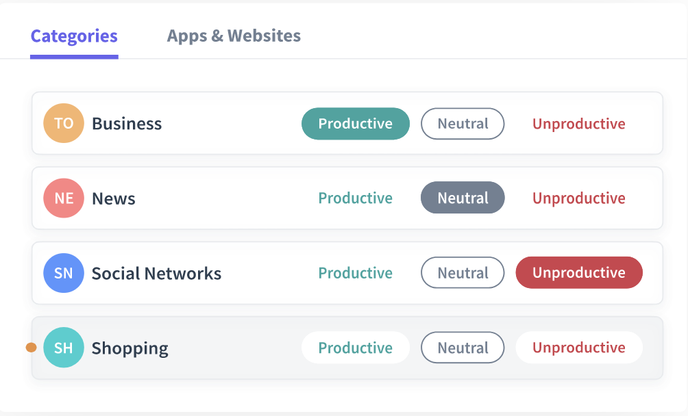
Task: Mark Social Networks as Productive
Action: [355, 273]
